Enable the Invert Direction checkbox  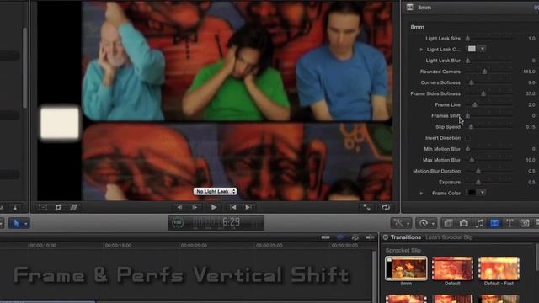(x=467, y=138)
